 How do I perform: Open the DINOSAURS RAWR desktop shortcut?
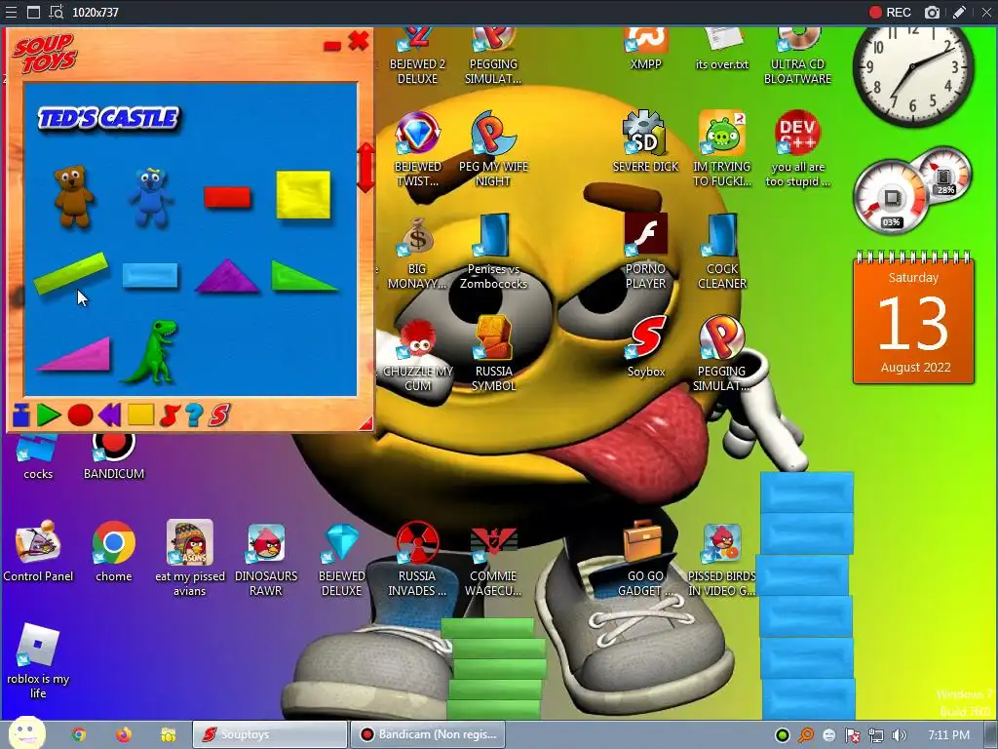pos(266,559)
